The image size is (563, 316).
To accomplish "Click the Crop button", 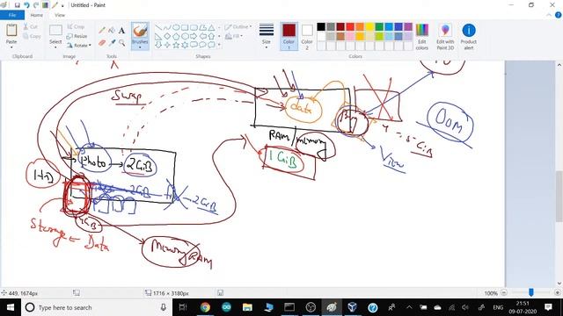I will [76, 27].
